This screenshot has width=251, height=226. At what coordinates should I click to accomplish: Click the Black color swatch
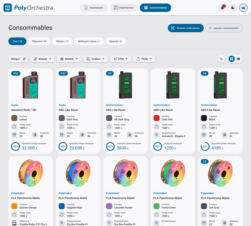(204, 118)
